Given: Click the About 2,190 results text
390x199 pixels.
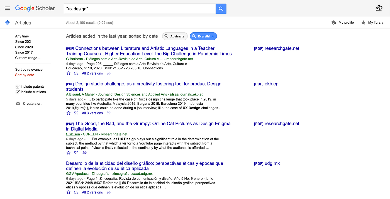Looking at the screenshot, I should 90,23.
